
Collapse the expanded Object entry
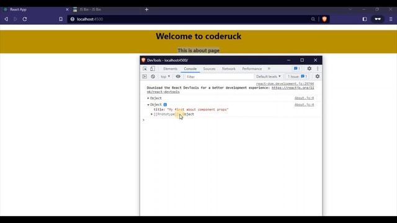coord(148,105)
